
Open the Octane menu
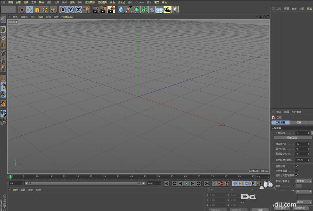click(x=140, y=3)
